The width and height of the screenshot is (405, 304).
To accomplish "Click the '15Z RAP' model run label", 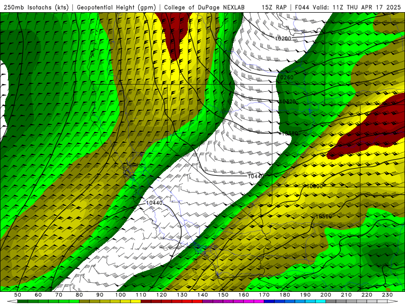I will [274, 7].
